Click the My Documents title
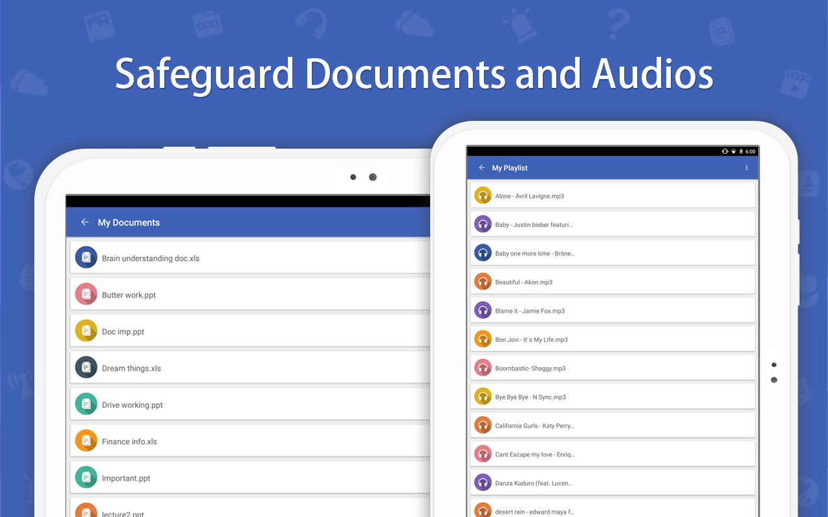 click(129, 222)
